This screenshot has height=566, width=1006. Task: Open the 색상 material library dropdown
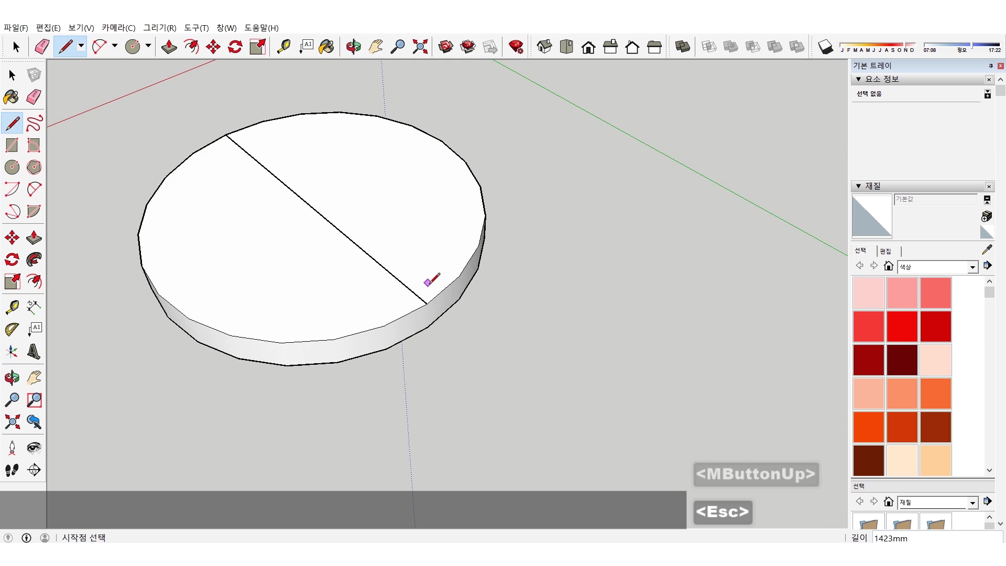(972, 267)
